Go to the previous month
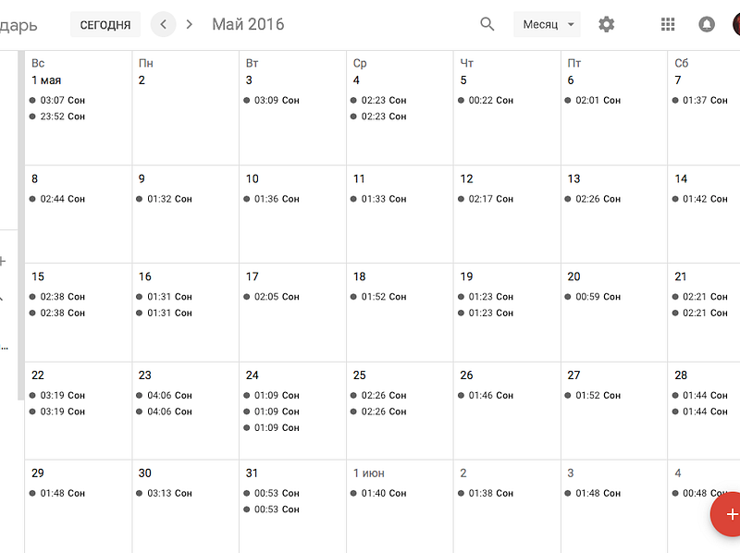The height and width of the screenshot is (553, 740). click(164, 24)
